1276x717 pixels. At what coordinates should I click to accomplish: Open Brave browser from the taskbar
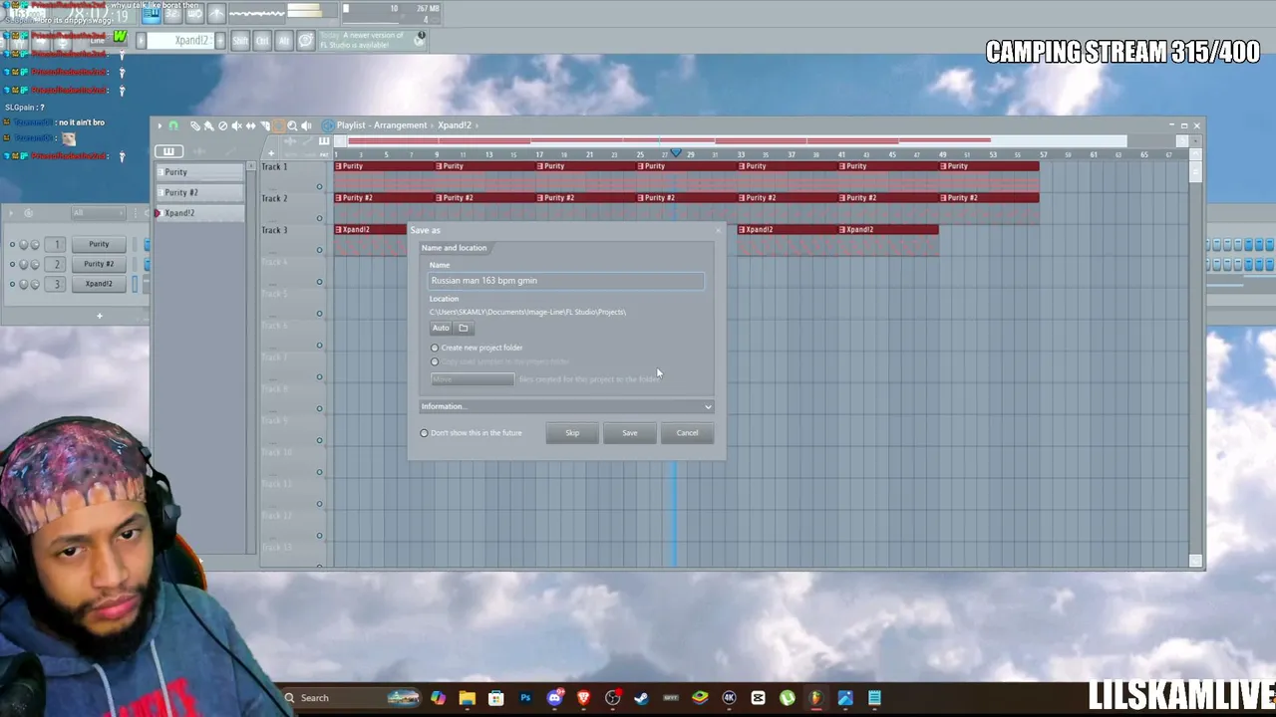point(583,698)
